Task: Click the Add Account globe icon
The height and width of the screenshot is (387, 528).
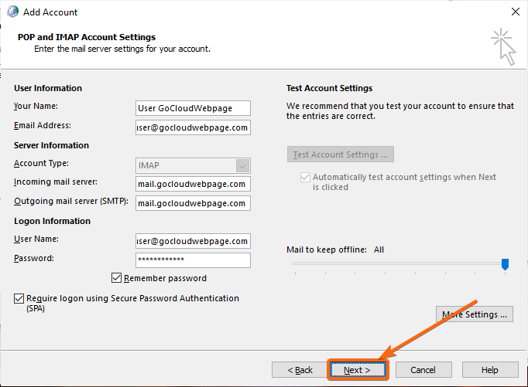Action: point(13,12)
